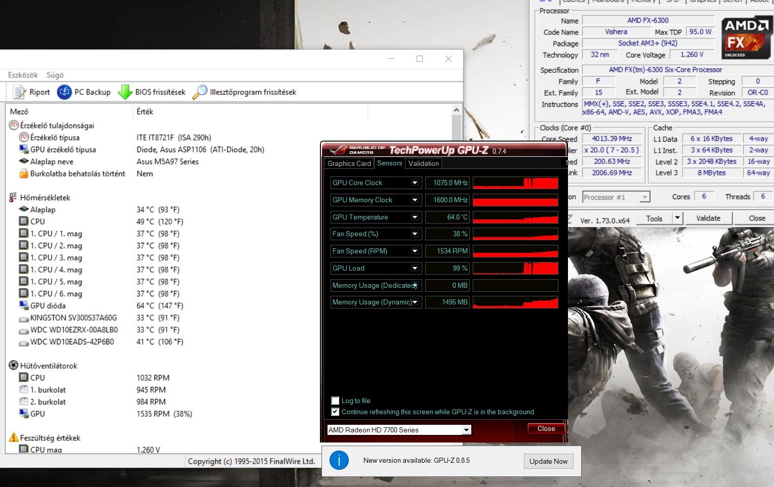Click the red Close button in GPU-Z
Screen dimensions: 774x487
[546, 428]
